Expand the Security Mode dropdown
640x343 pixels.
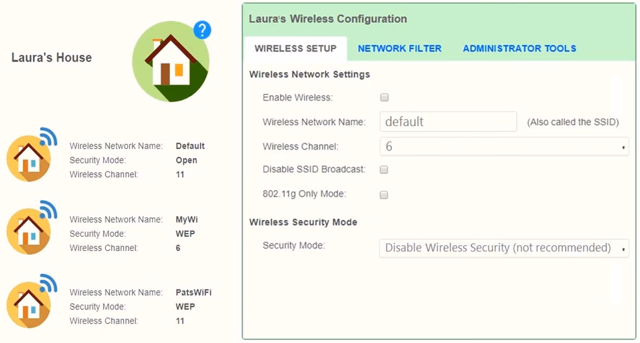coord(504,248)
